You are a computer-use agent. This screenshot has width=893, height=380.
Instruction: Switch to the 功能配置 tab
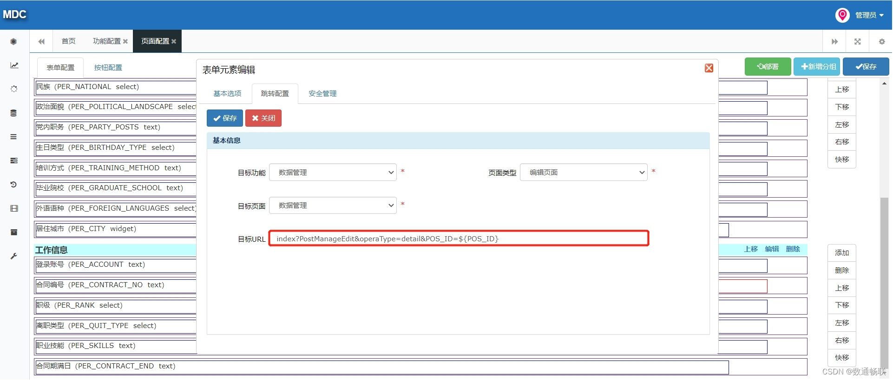pyautogui.click(x=107, y=41)
